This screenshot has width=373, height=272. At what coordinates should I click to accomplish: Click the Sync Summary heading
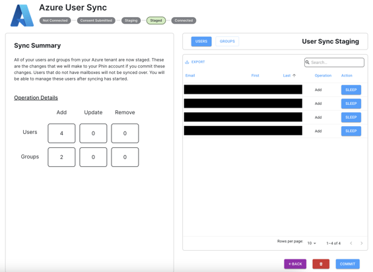click(38, 46)
